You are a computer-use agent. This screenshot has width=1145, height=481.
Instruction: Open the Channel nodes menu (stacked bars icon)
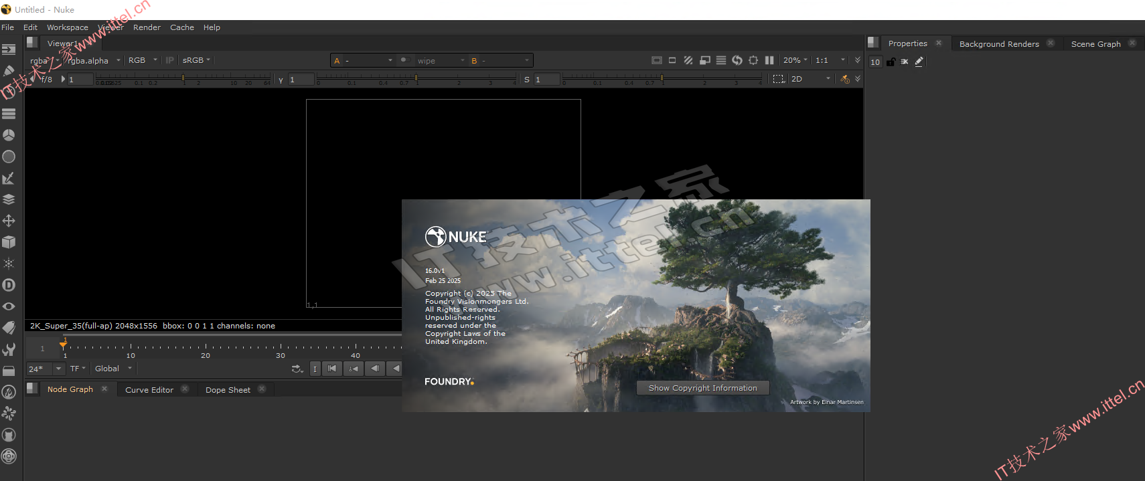[x=9, y=114]
